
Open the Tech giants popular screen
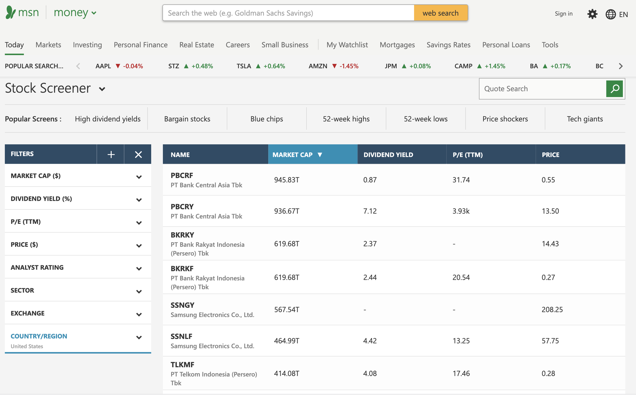point(585,119)
